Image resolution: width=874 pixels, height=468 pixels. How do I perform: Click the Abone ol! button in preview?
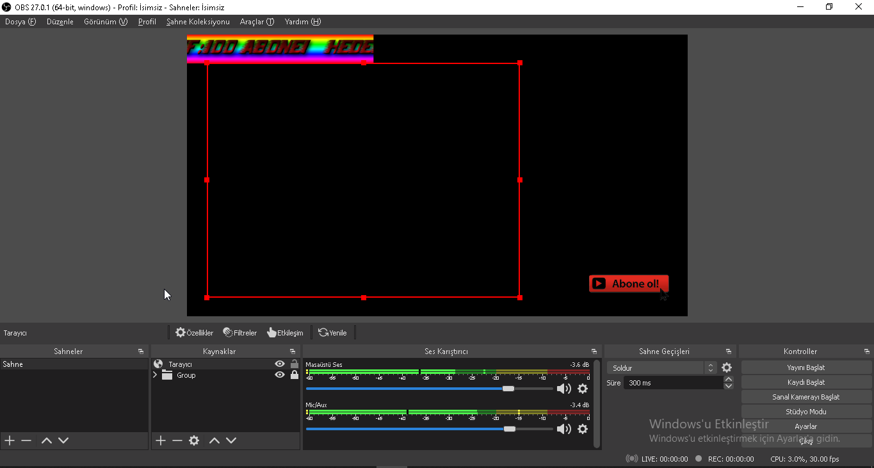point(629,284)
